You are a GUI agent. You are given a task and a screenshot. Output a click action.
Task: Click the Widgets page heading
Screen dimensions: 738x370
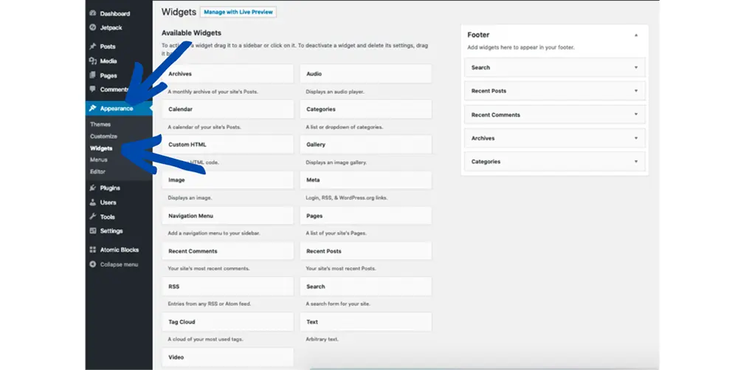click(179, 12)
